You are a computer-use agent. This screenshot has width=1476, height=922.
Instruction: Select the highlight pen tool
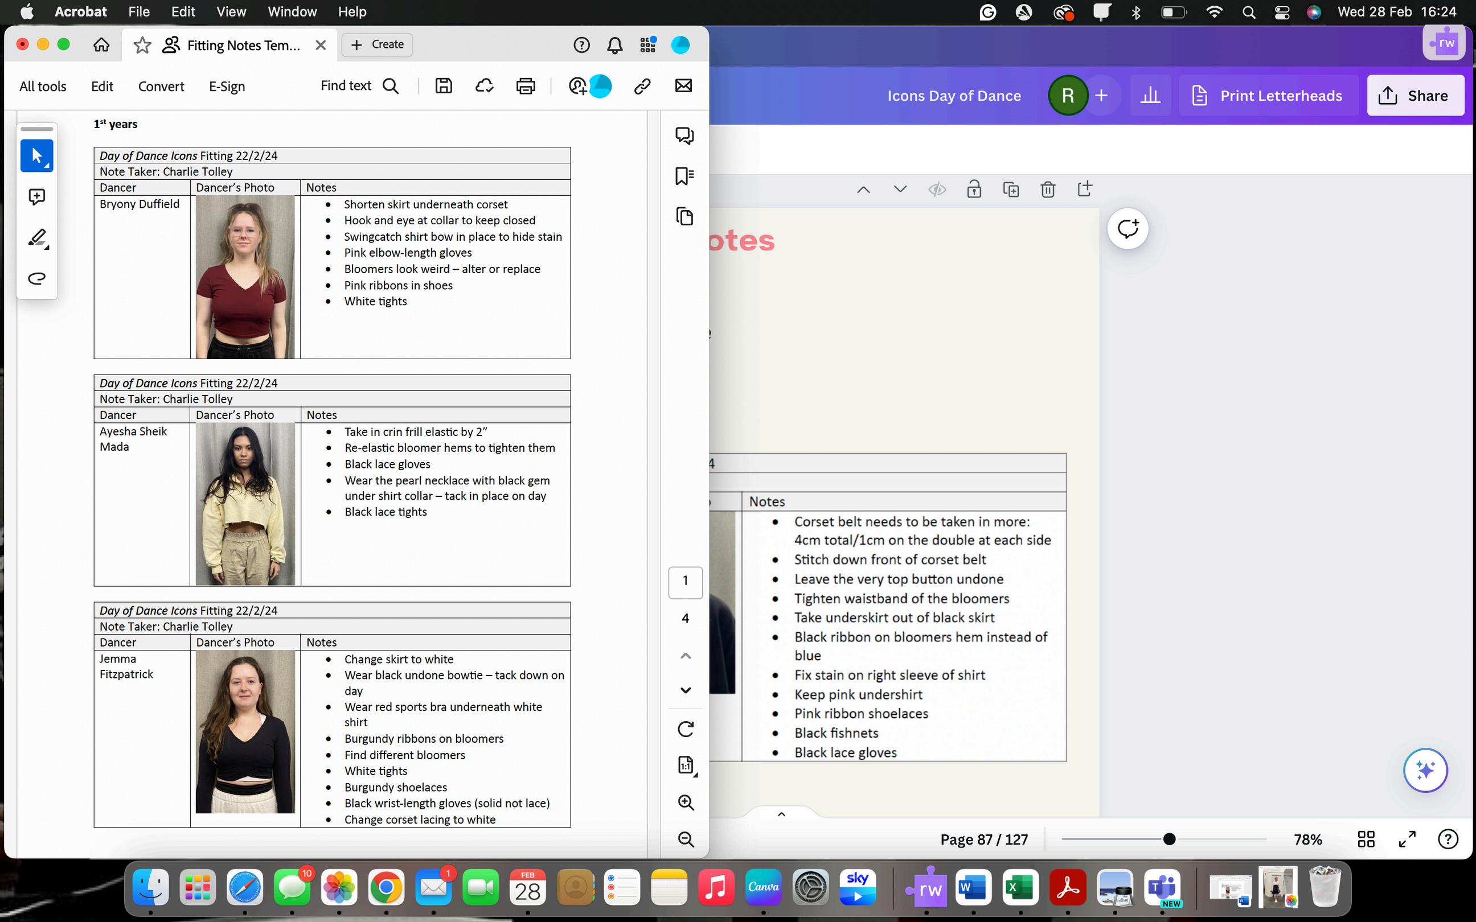tap(36, 237)
